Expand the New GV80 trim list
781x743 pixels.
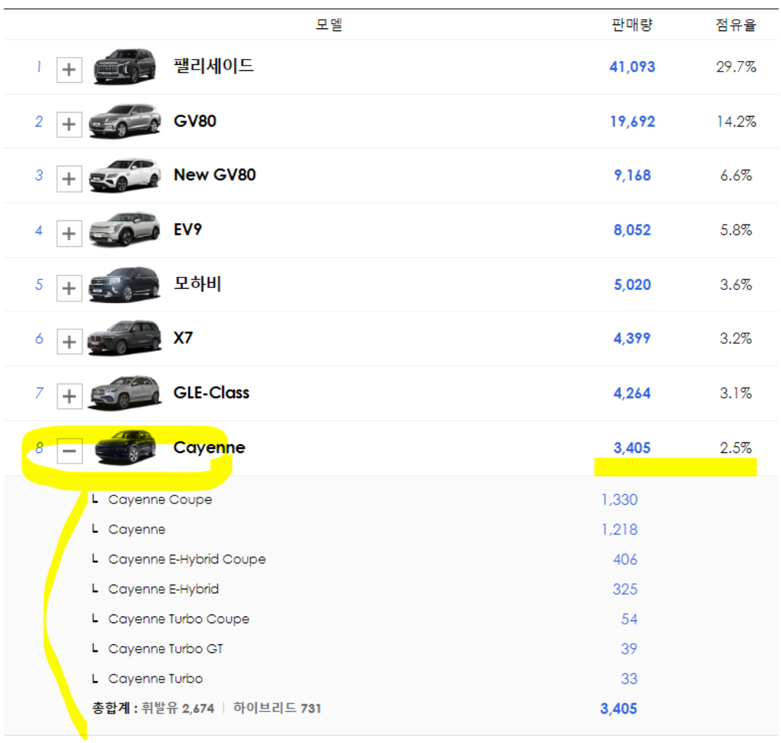point(69,178)
